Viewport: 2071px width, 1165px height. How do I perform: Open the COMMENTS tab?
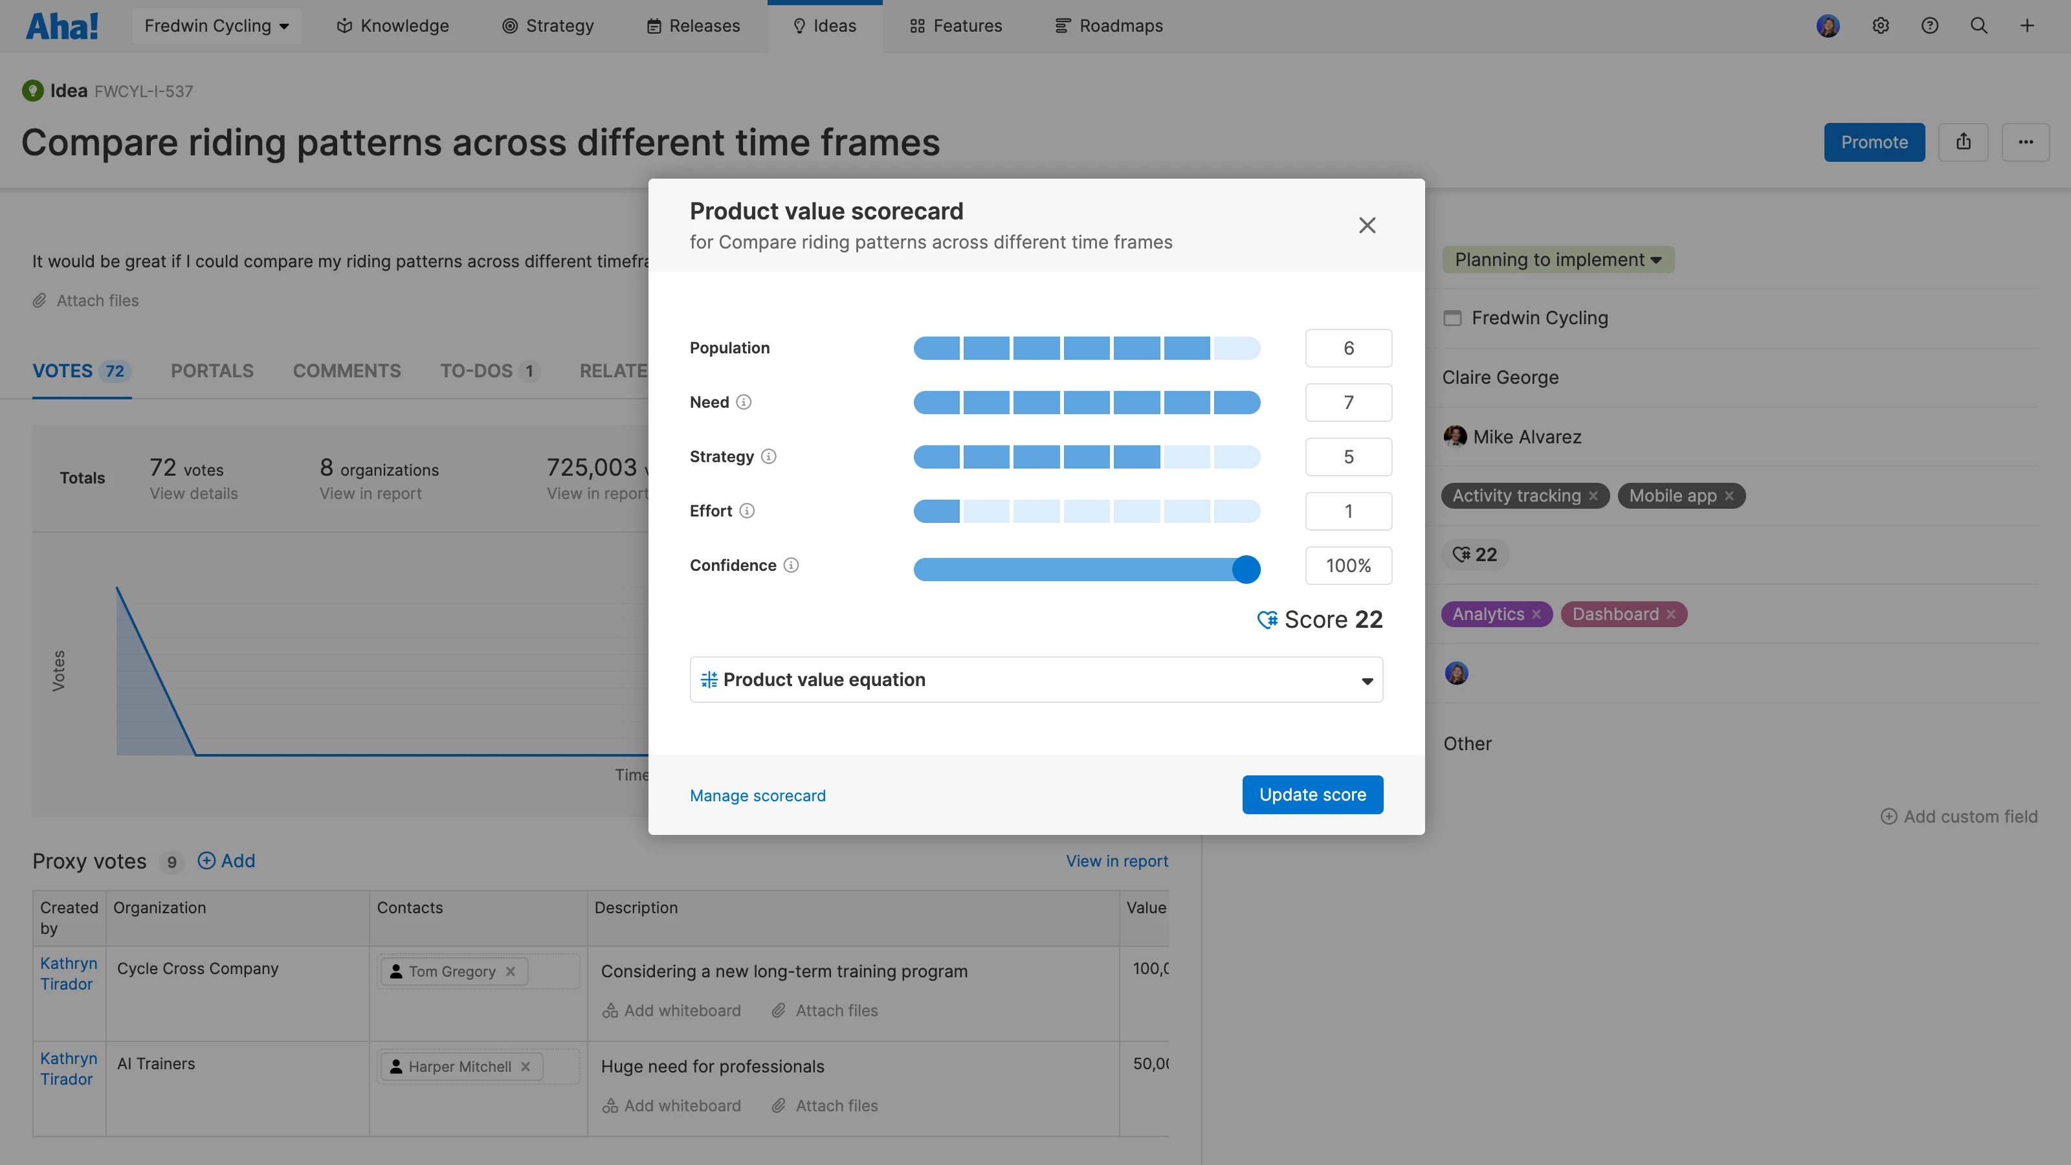346,371
